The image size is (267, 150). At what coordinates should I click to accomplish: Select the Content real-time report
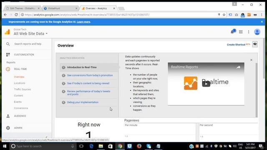click(x=18, y=96)
